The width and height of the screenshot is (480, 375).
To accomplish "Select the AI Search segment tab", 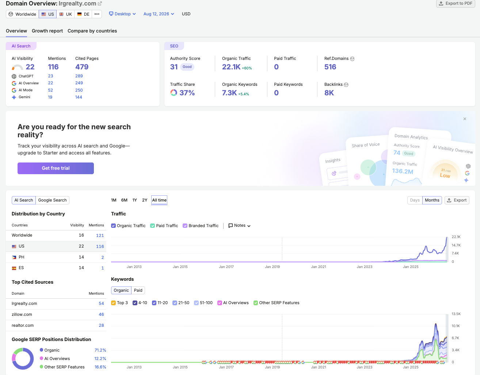I will (x=24, y=200).
